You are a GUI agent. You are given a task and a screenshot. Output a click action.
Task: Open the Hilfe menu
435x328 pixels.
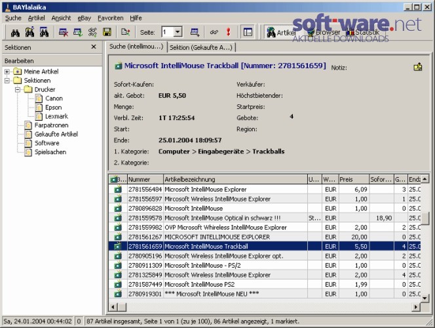[x=136, y=18]
